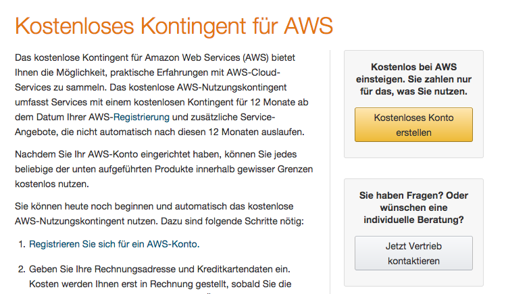Click the "Sie haben Fragen?" sidebar heading
The image size is (506, 294).
pyautogui.click(x=413, y=196)
